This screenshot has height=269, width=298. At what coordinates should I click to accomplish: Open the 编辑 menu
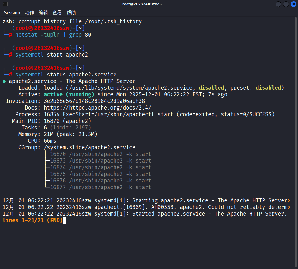43,13
